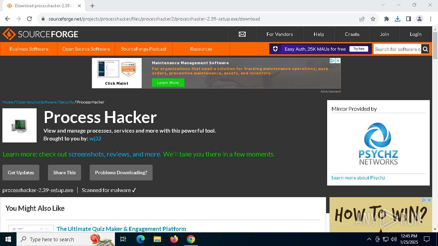
Task: Open Windows Start menu
Action: coord(8,239)
